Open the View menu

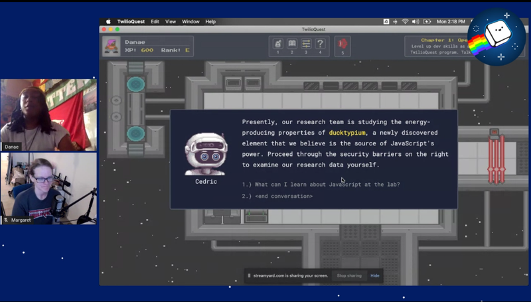click(171, 21)
